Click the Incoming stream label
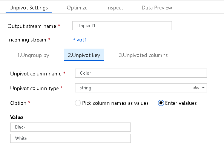The width and height of the screenshot is (224, 161). (x=27, y=40)
